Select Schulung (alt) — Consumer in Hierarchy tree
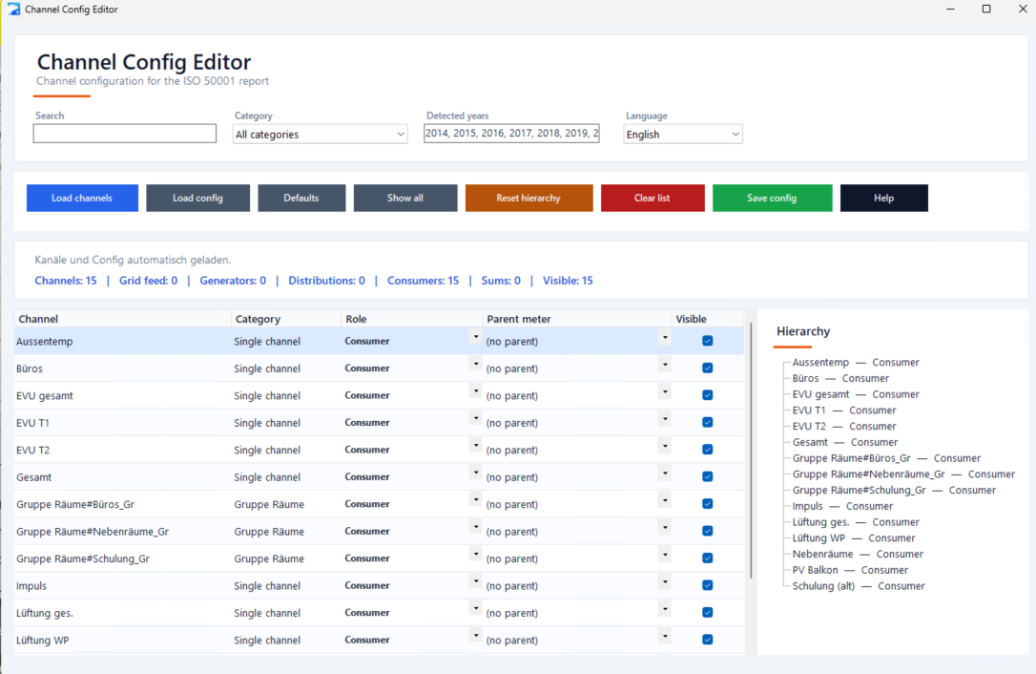The height and width of the screenshot is (674, 1036). [x=859, y=585]
